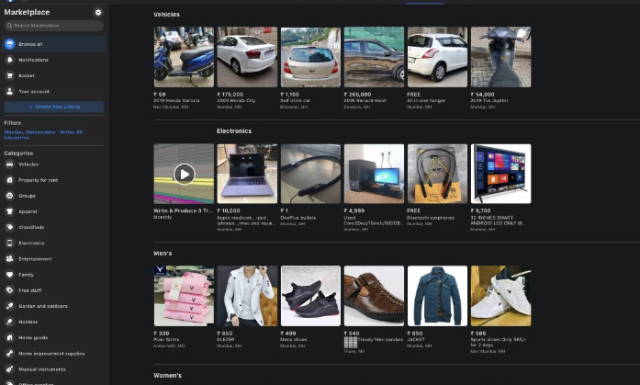Click the Hobbies category icon
This screenshot has width=640, height=385.
coord(10,322)
